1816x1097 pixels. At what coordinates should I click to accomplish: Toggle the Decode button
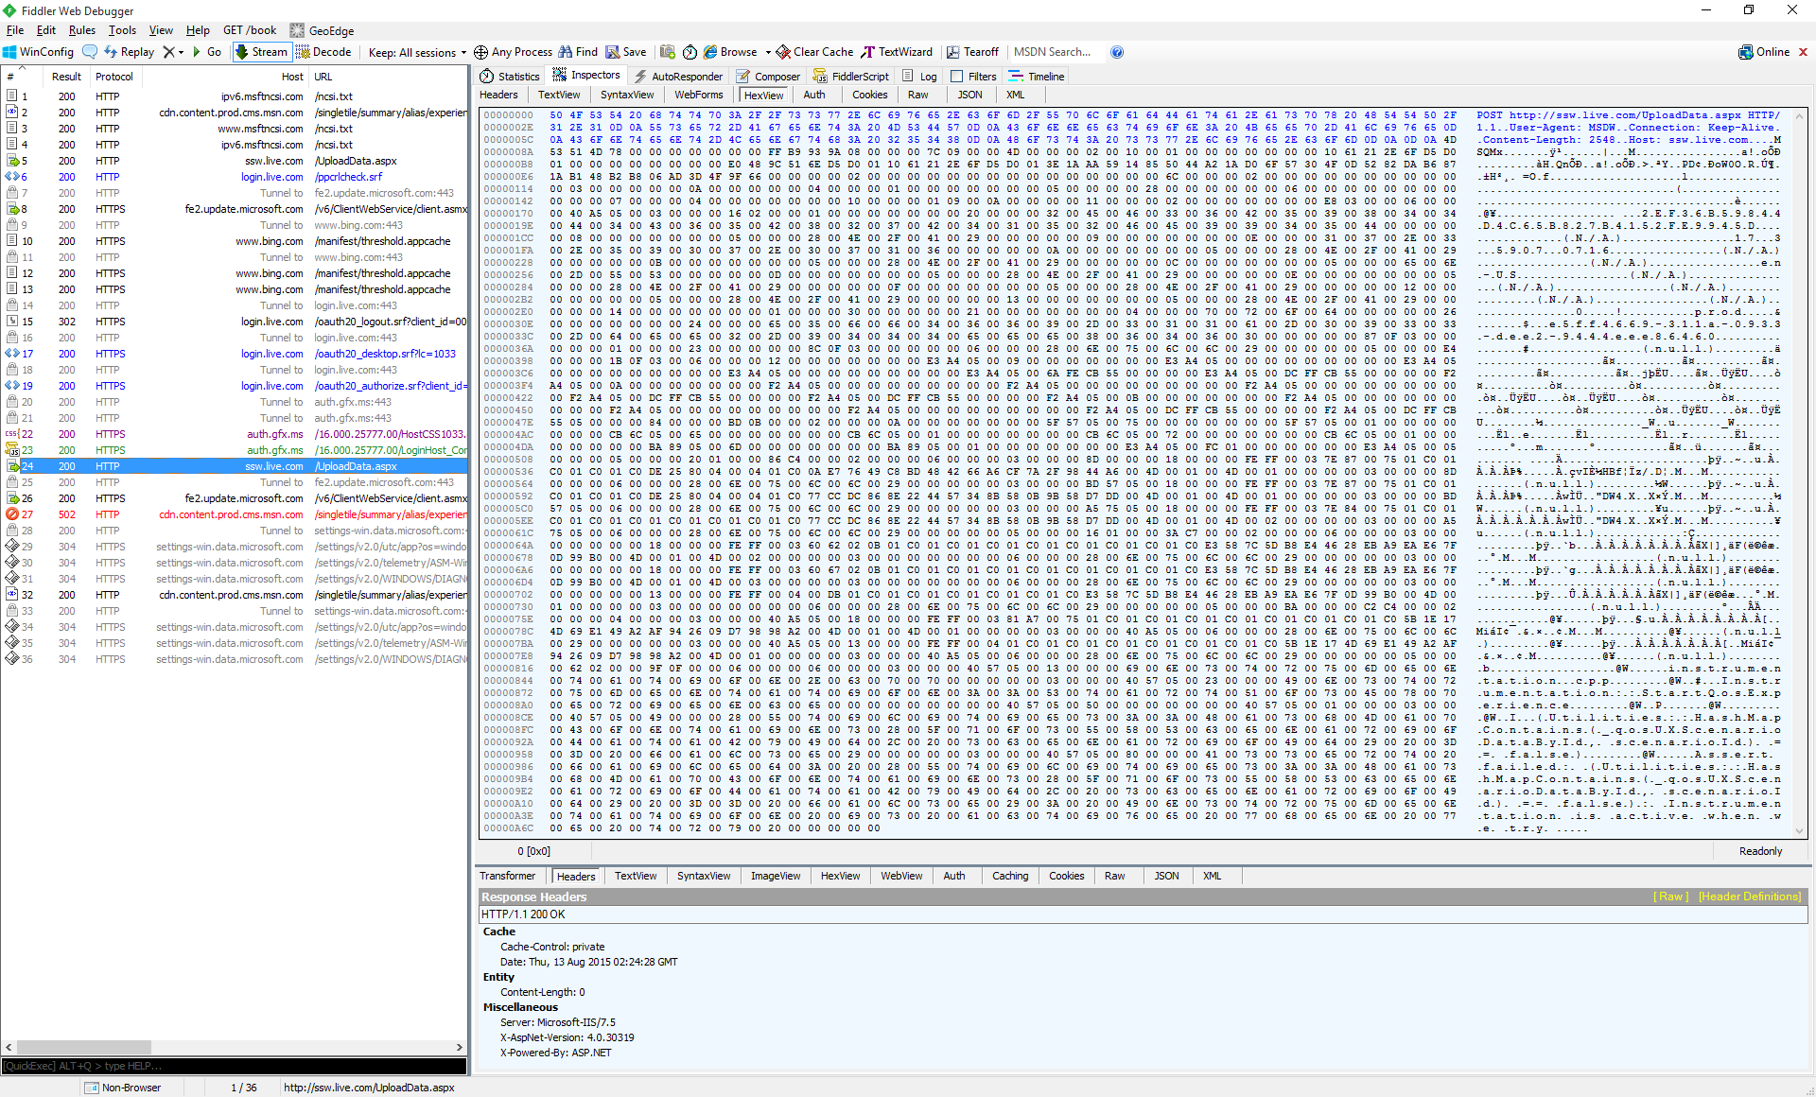pos(323,52)
